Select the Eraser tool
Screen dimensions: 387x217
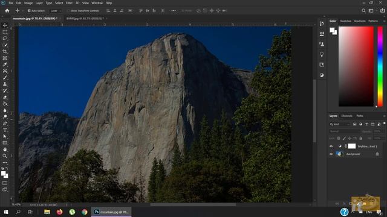point(5,97)
